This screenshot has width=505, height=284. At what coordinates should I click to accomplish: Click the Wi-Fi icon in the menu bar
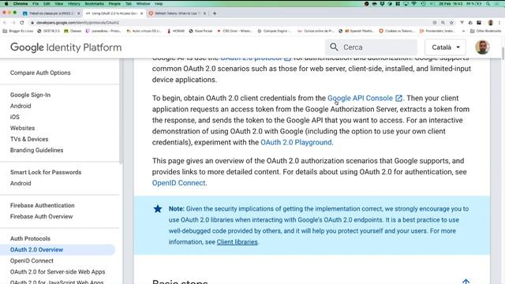(414, 4)
